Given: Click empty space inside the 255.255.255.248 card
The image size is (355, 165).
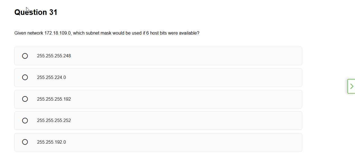Looking at the screenshot, I should pyautogui.click(x=183, y=56).
